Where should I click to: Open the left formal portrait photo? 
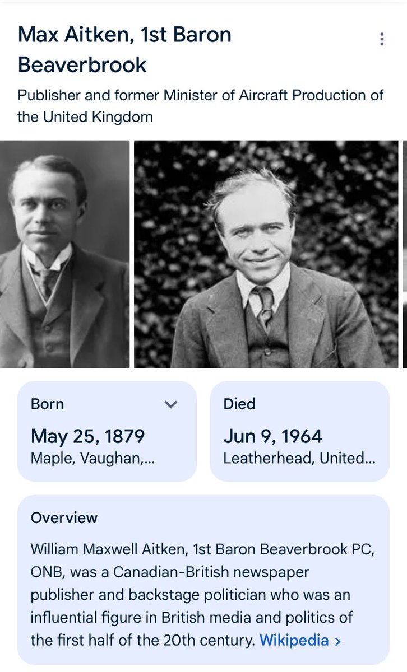pos(64,255)
